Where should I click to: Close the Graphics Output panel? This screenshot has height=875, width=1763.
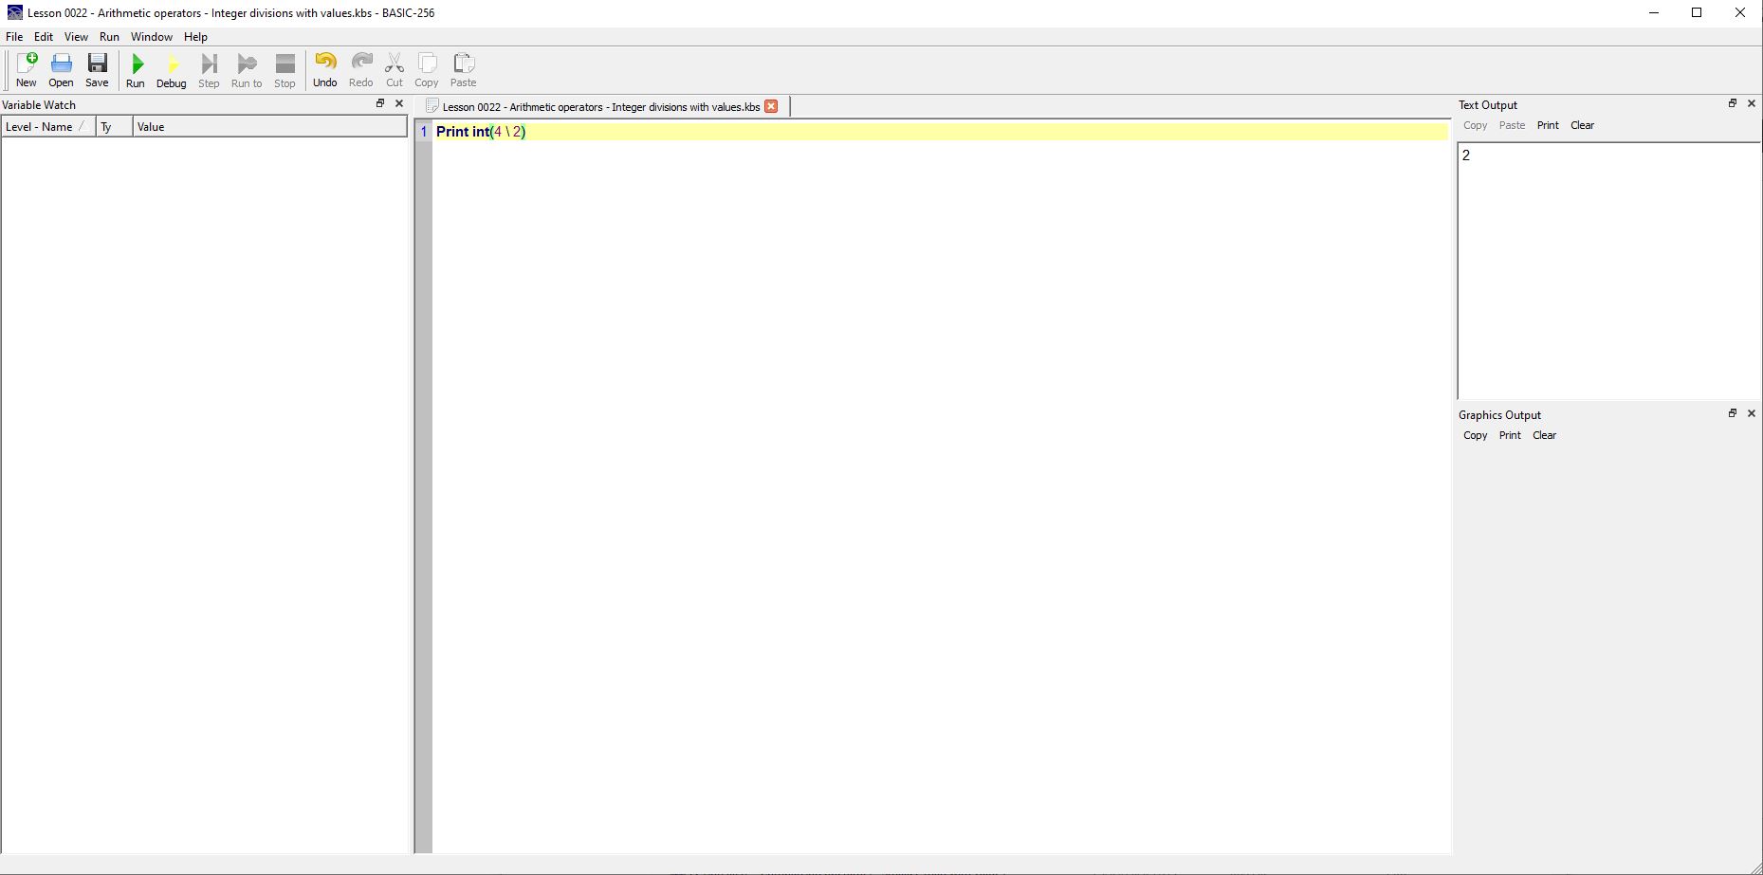(1751, 413)
